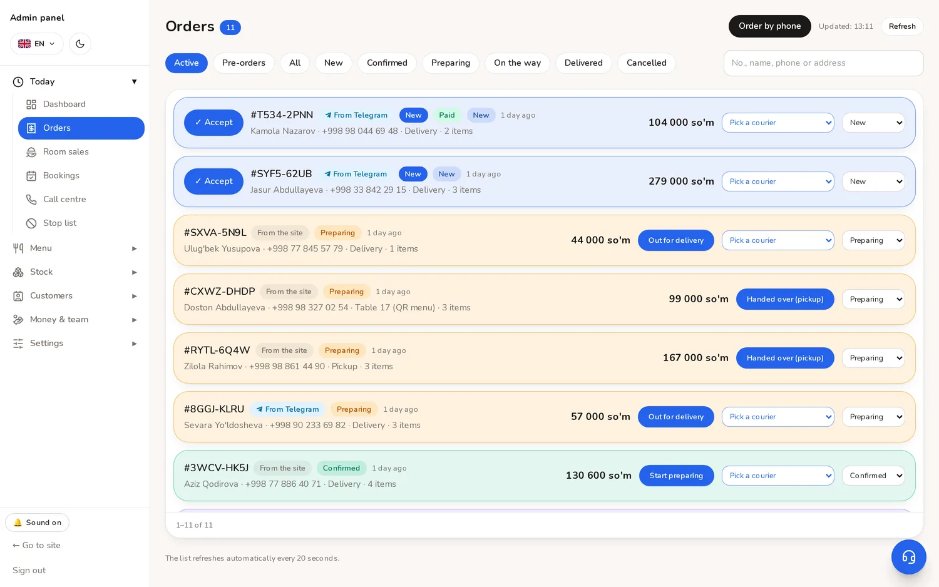Expand the Menu section arrow
The image size is (939, 587).
click(134, 248)
